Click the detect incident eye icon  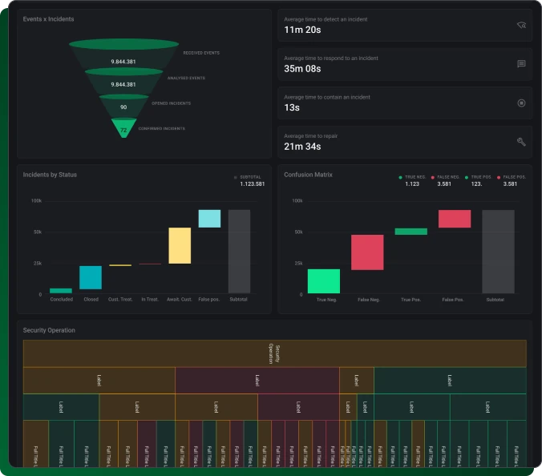pyautogui.click(x=521, y=25)
